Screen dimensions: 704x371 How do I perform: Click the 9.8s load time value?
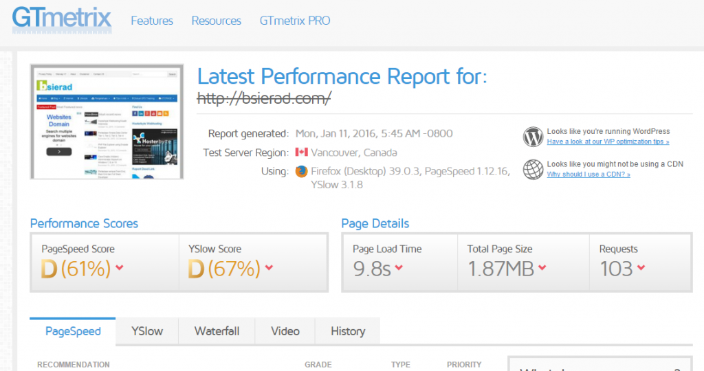click(372, 269)
